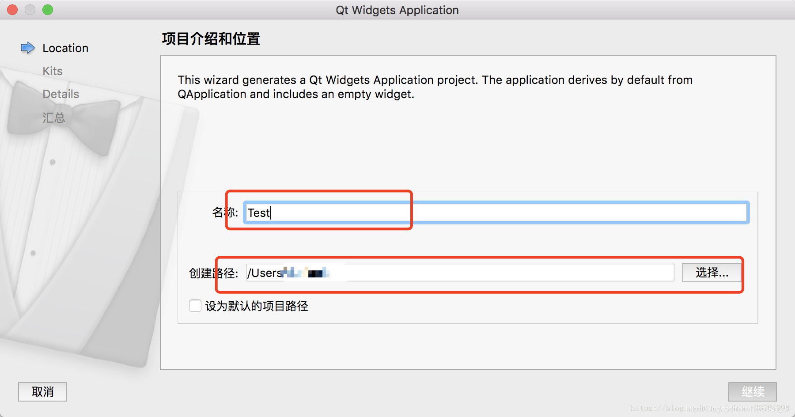
Task: Click the wizard description paragraph text
Action: [x=435, y=87]
